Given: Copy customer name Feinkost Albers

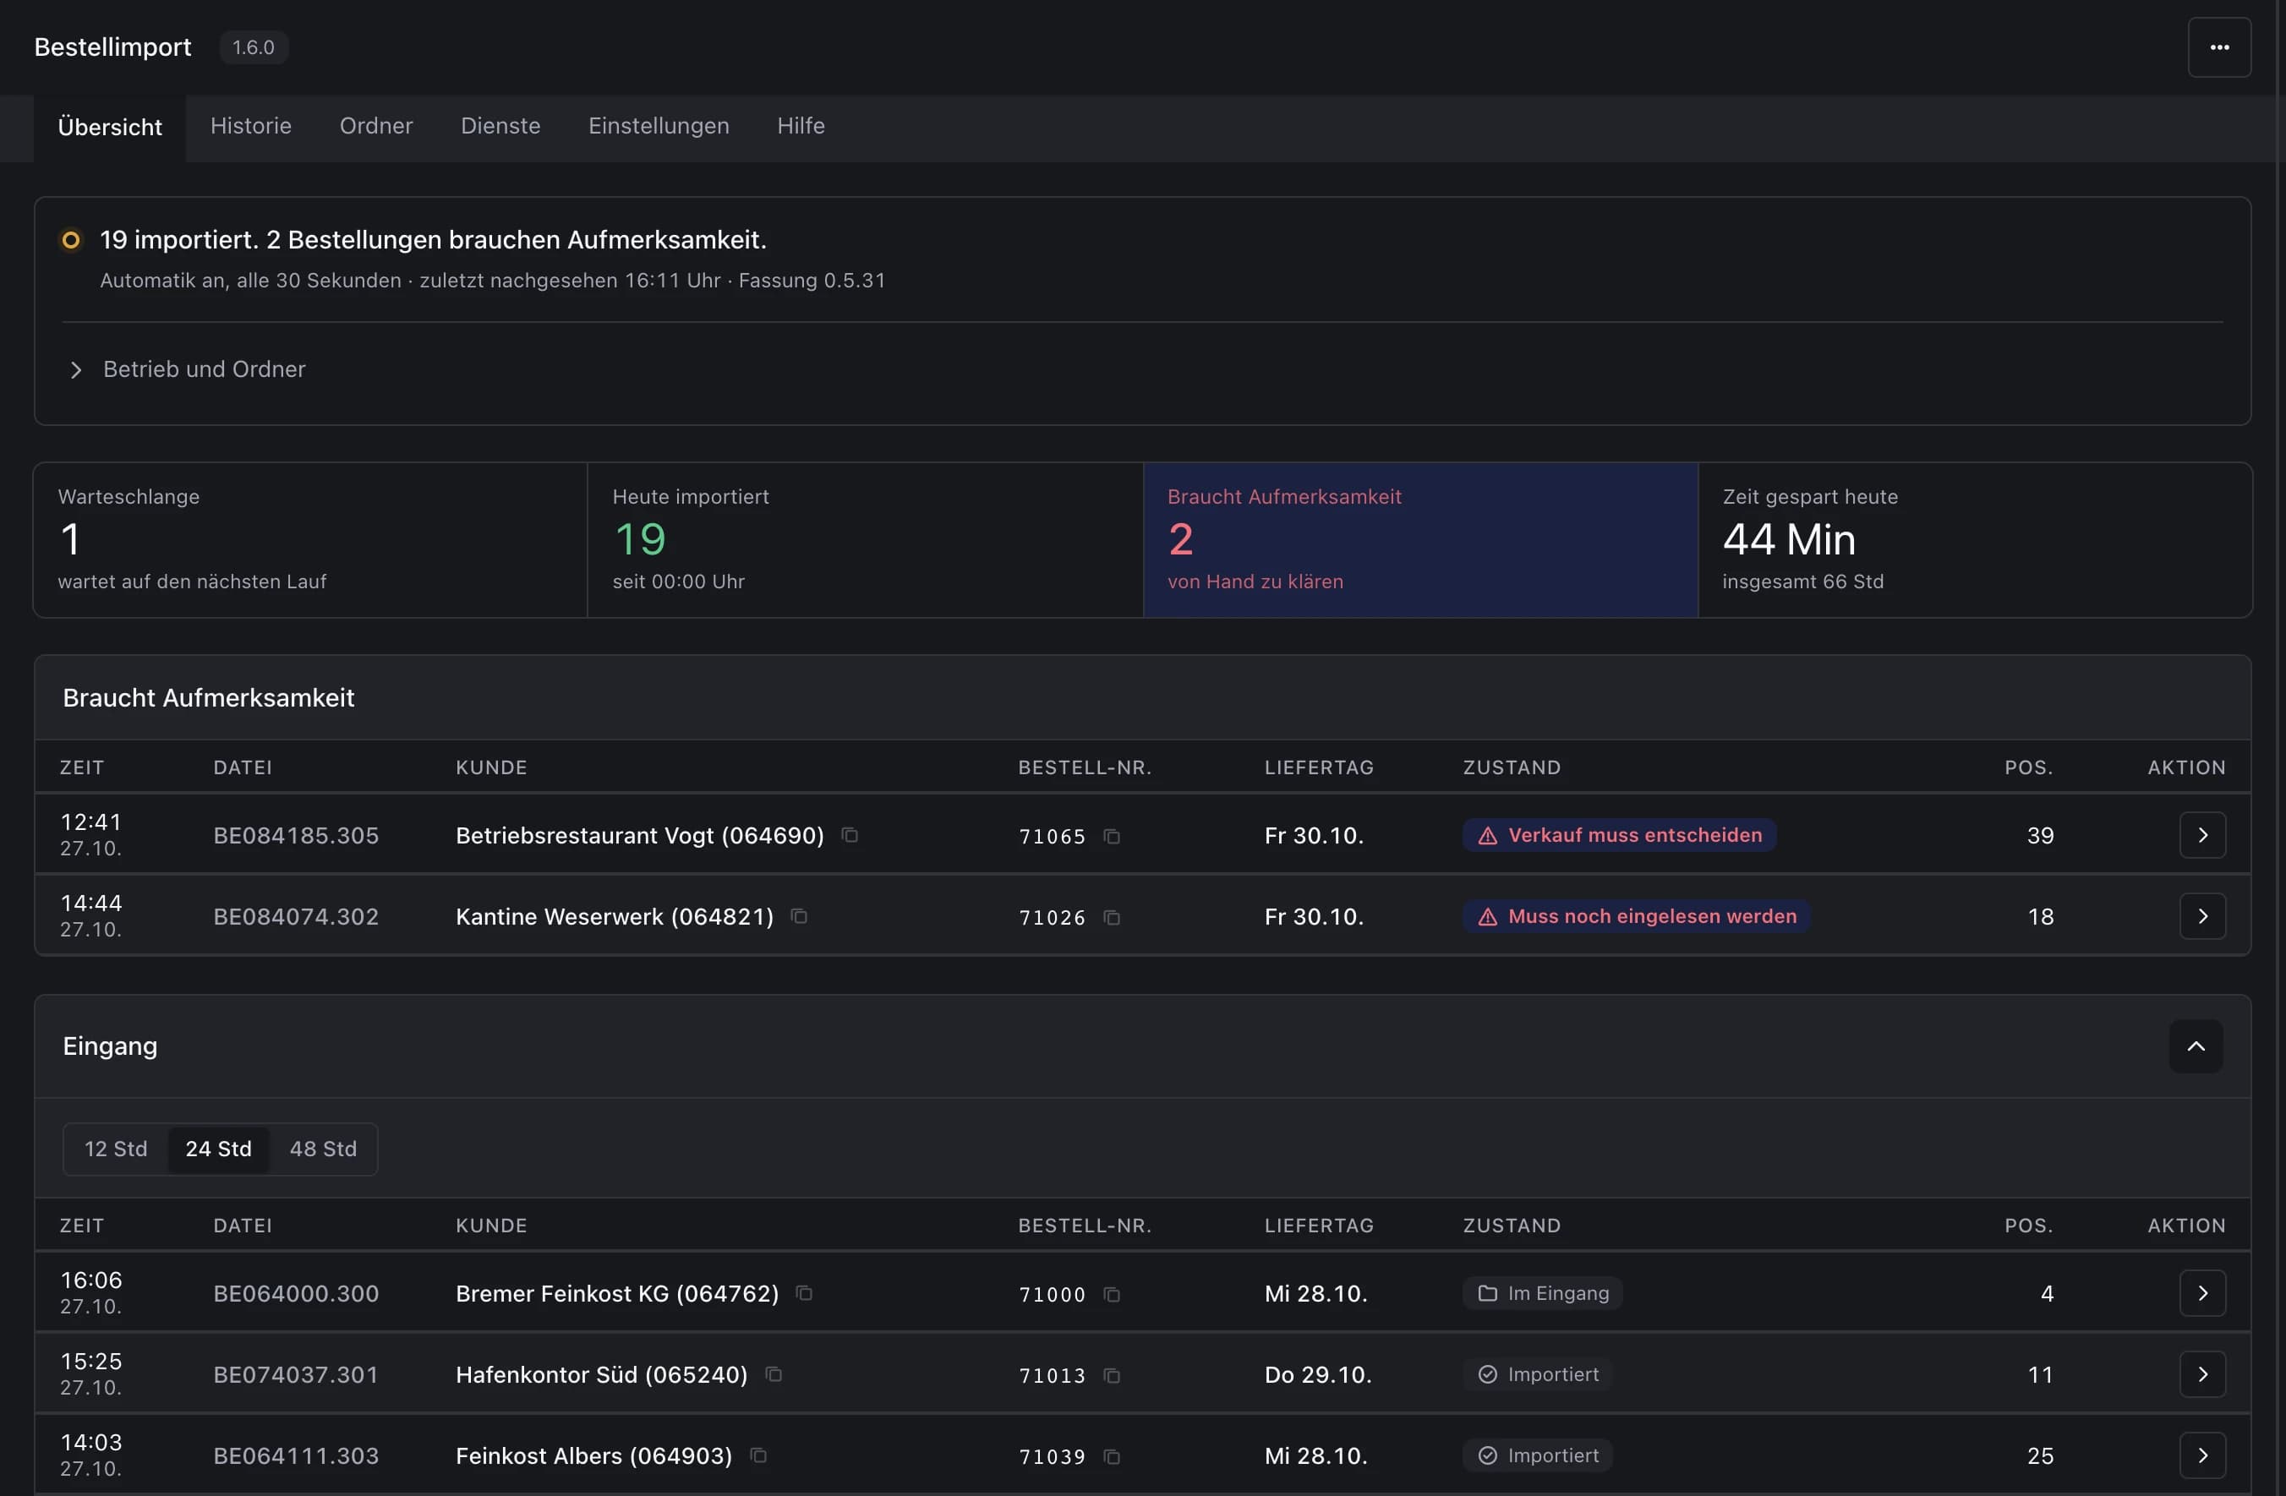Looking at the screenshot, I should (757, 1455).
